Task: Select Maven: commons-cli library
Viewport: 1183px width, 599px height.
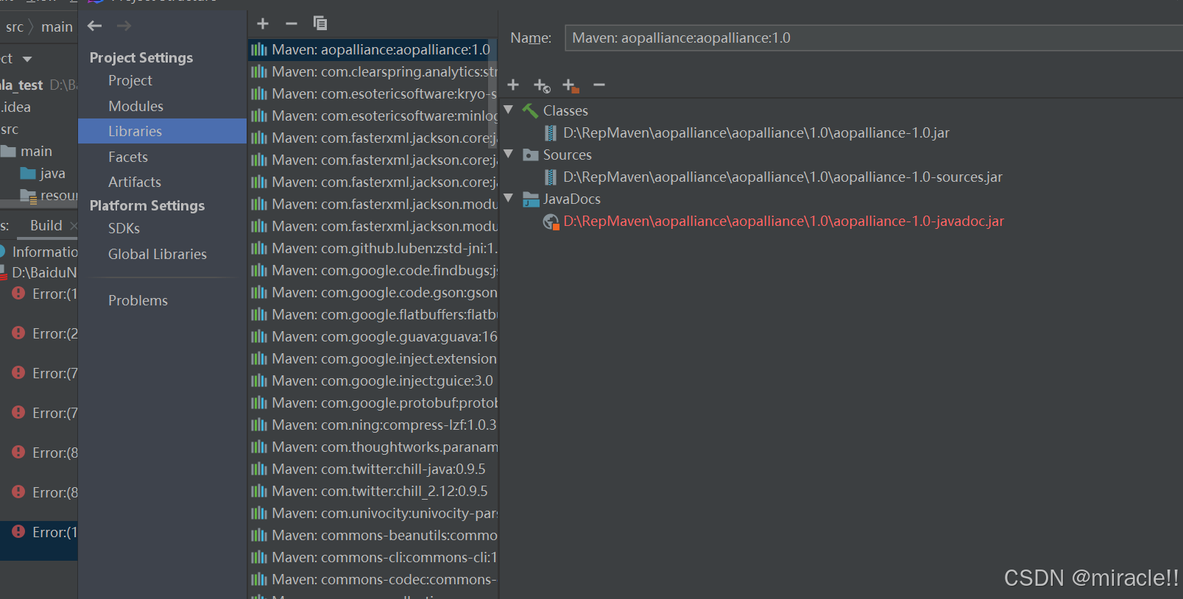Action: click(x=373, y=557)
